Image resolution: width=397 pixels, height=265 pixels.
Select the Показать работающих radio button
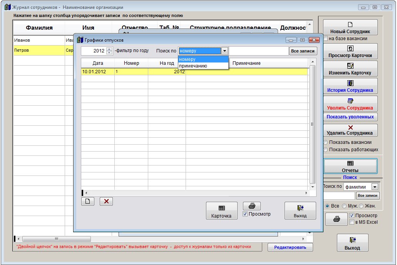click(326, 150)
